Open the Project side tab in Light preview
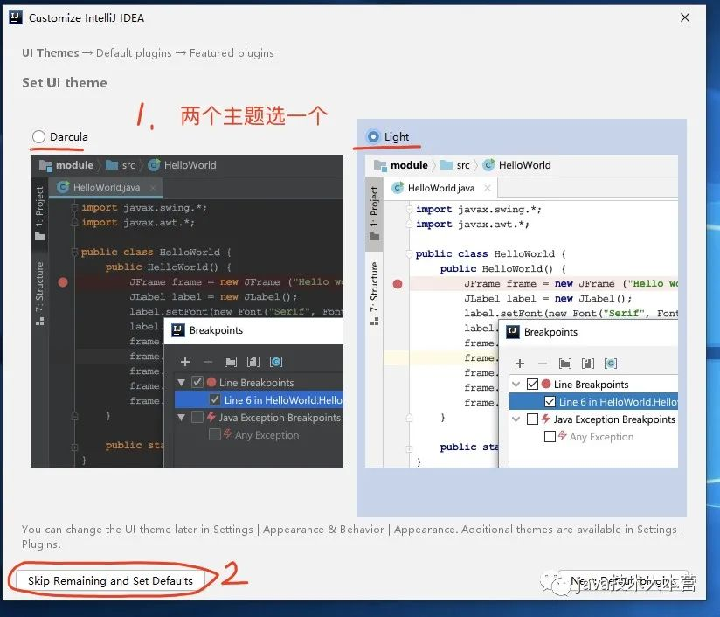This screenshot has width=720, height=617. (x=374, y=212)
